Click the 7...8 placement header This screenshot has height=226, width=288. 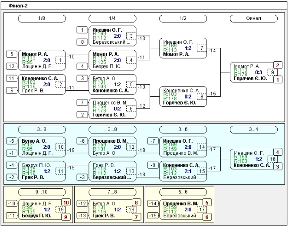coord(112,192)
